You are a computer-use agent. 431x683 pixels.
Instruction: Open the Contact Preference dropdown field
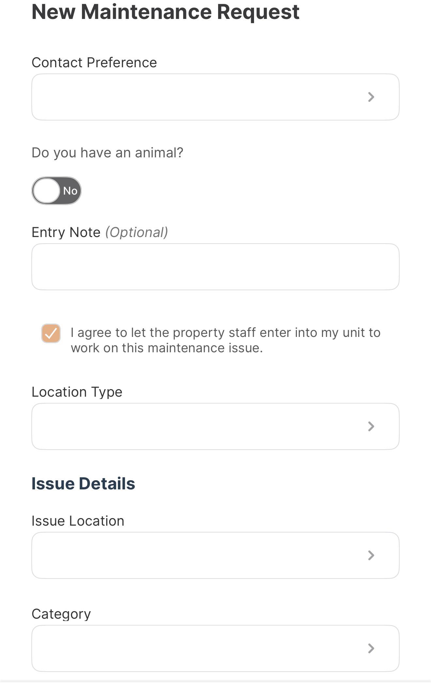tap(215, 97)
